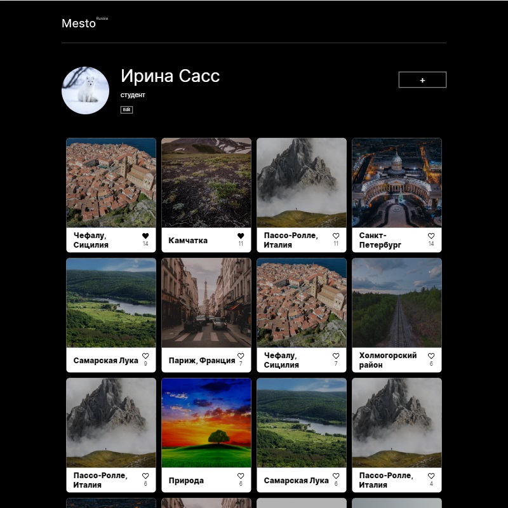508x508 pixels.
Task: Like the Санкт-Петербург card
Action: click(x=431, y=236)
